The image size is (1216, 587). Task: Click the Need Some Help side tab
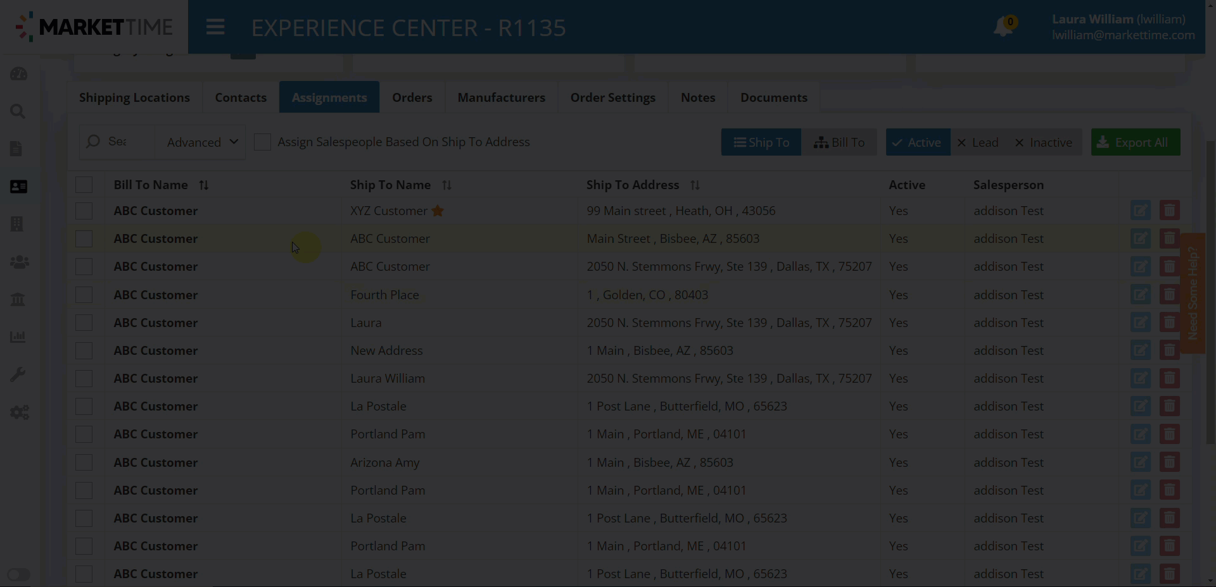[1193, 293]
